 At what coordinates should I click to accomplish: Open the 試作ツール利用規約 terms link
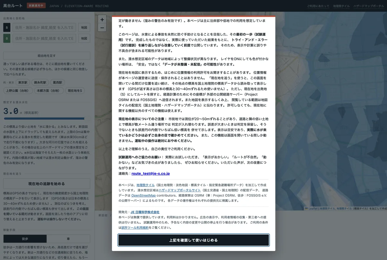click(135, 228)
